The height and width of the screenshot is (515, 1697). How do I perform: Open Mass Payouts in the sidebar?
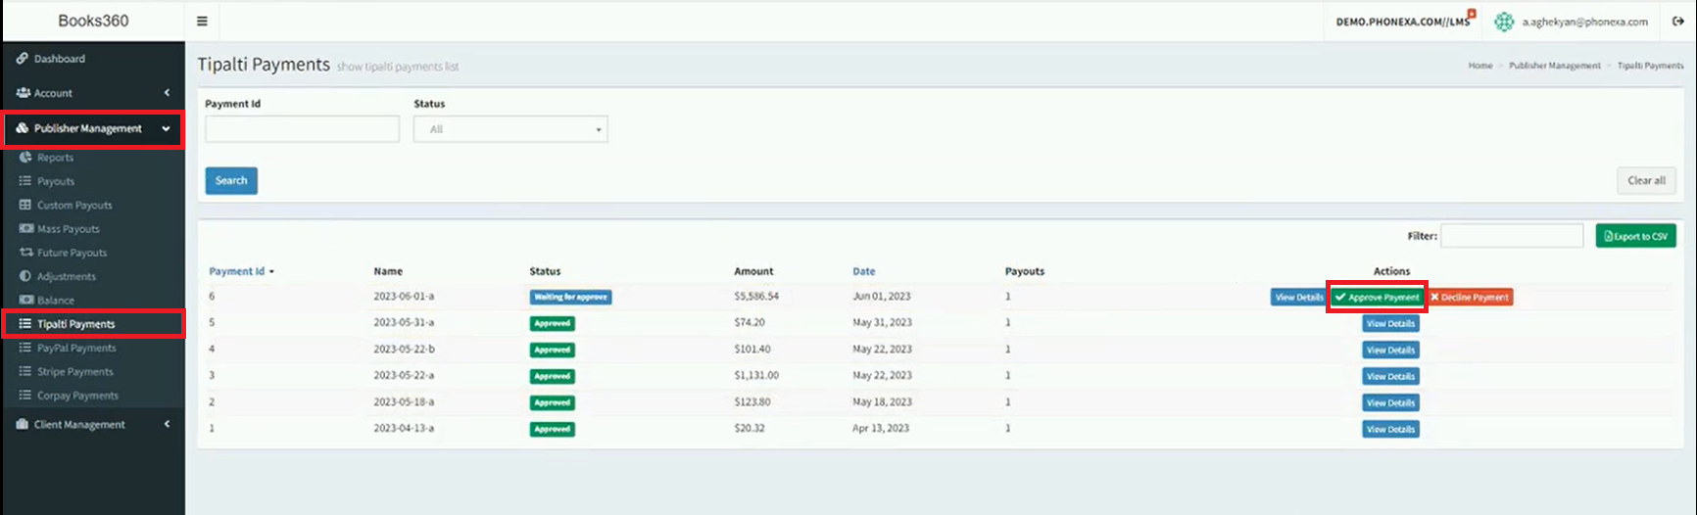(x=68, y=229)
